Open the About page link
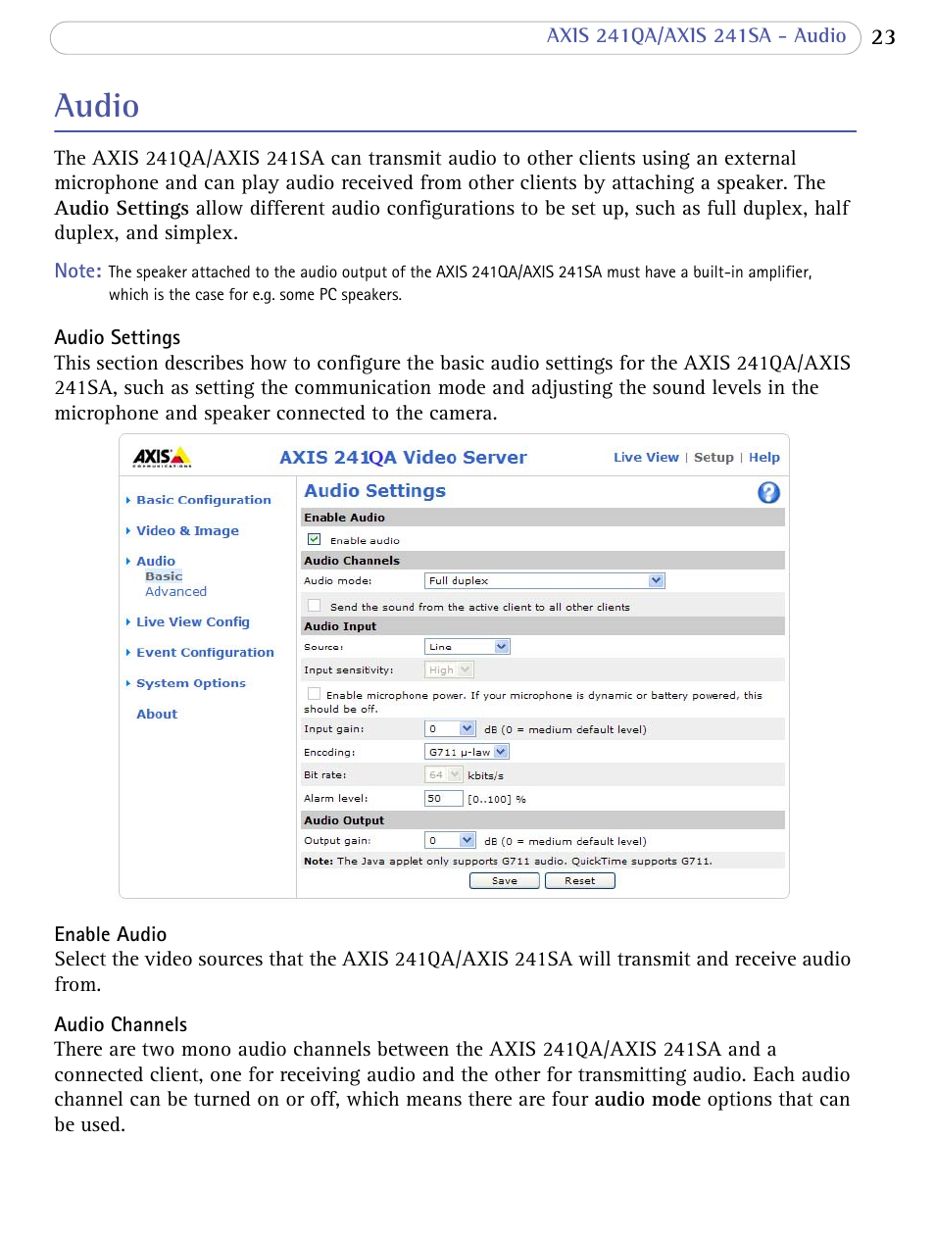Viewport: 935px width, 1238px height. click(157, 714)
